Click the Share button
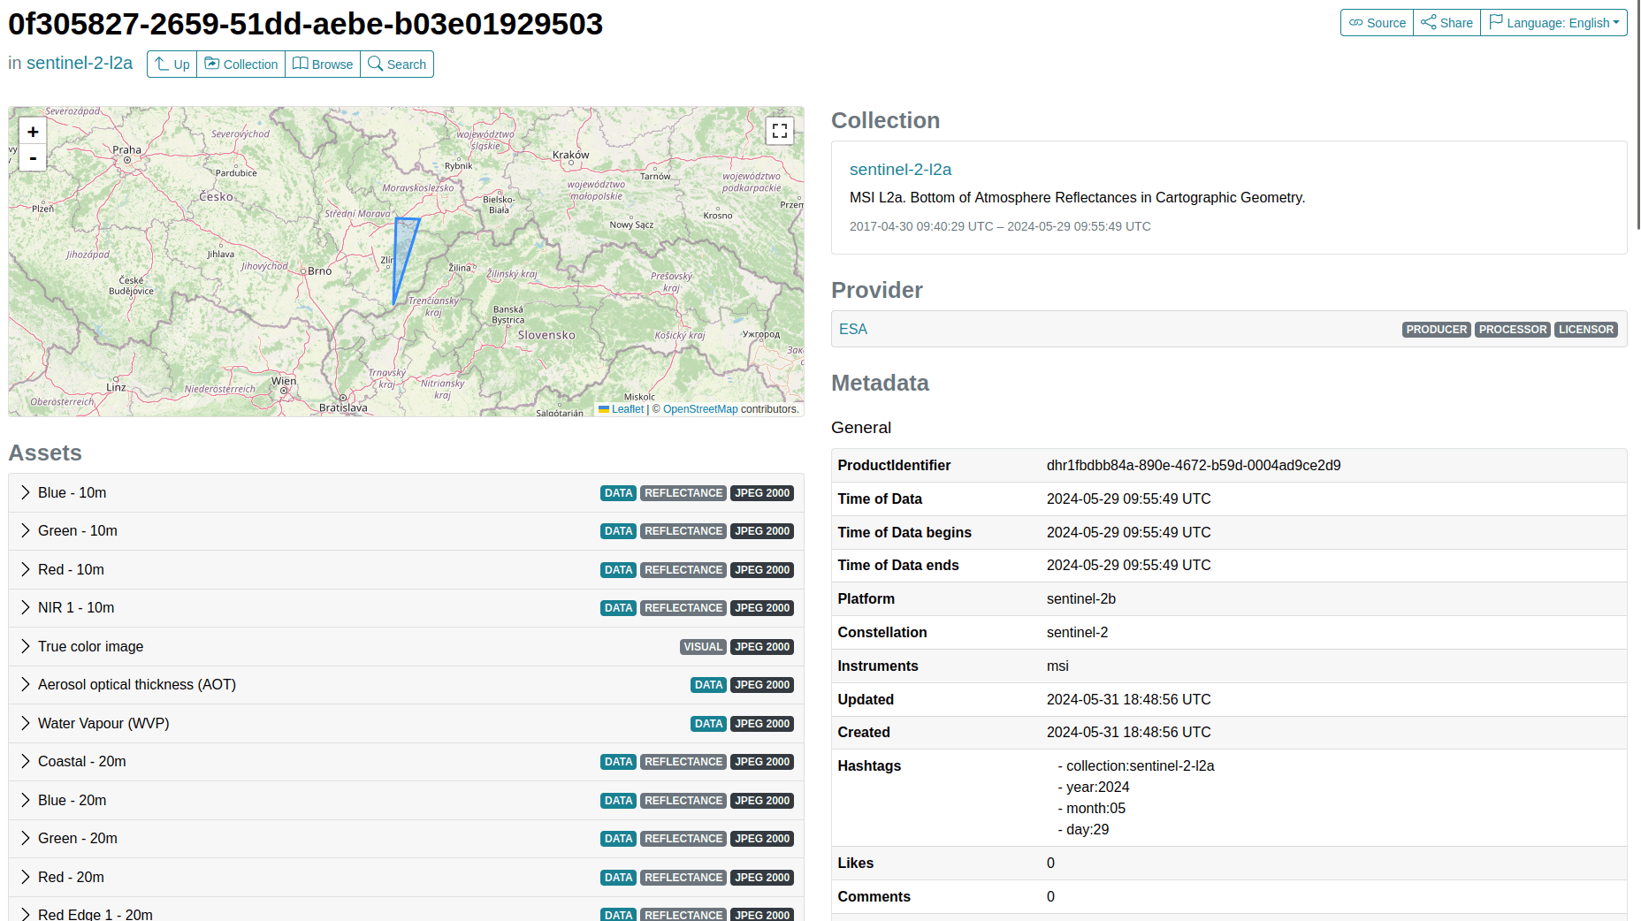The height and width of the screenshot is (921, 1641). click(x=1446, y=23)
